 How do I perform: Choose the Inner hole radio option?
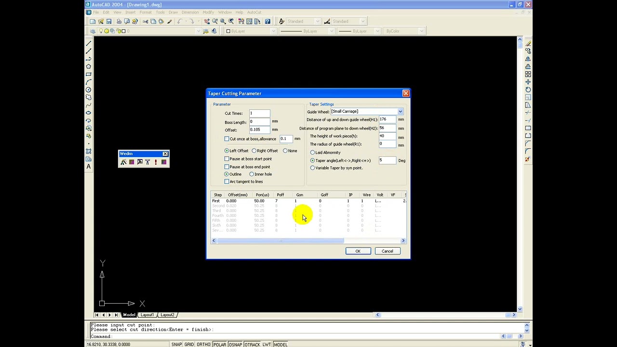coord(252,174)
